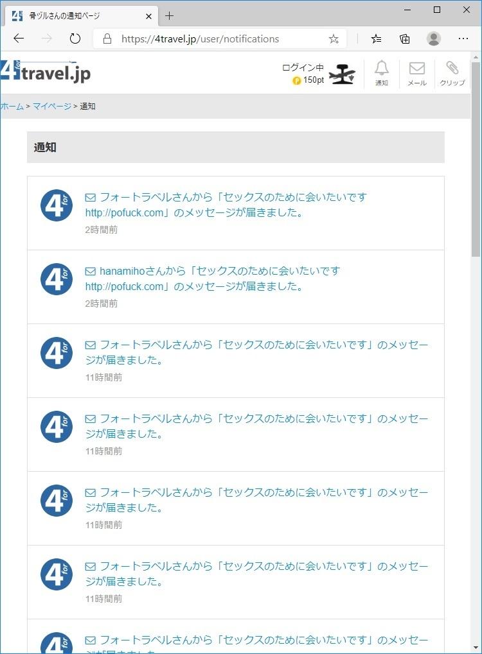Minimize the browser window

coord(407,10)
